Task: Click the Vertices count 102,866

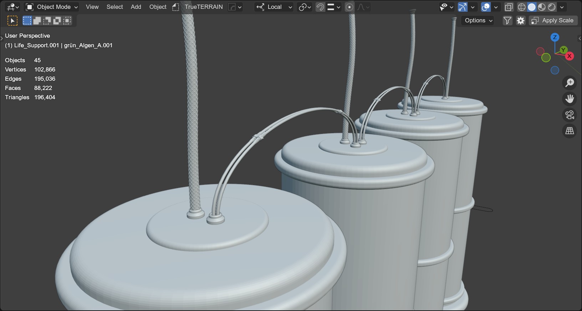Action: click(x=45, y=69)
